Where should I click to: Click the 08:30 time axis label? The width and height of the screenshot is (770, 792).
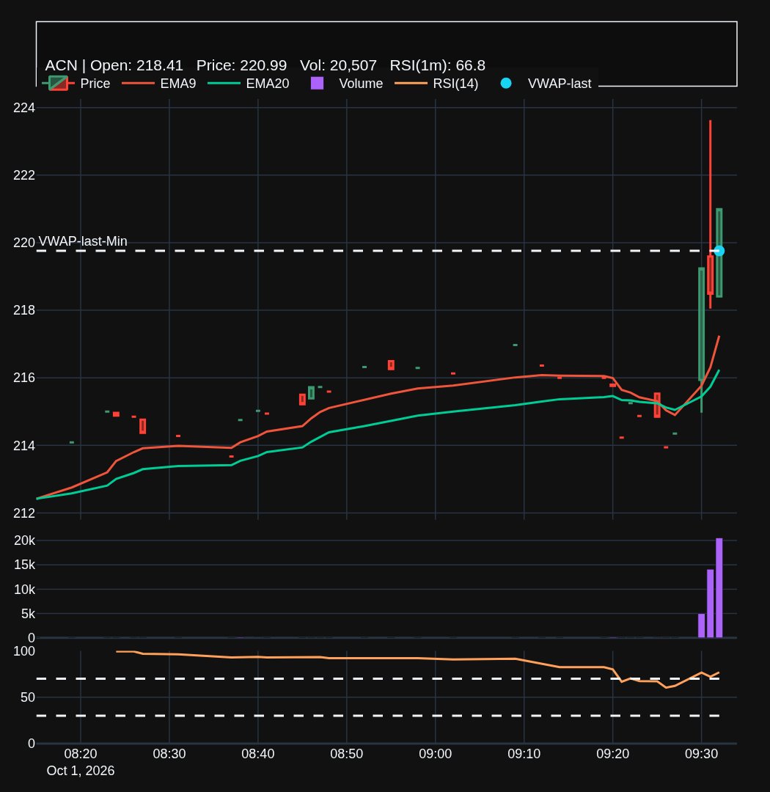tap(169, 754)
